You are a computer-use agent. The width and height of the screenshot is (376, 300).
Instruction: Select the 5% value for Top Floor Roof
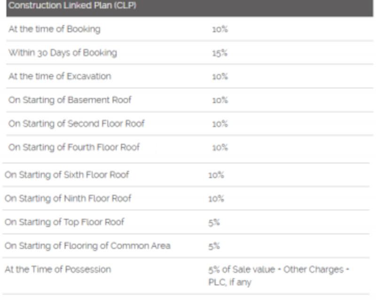point(214,222)
